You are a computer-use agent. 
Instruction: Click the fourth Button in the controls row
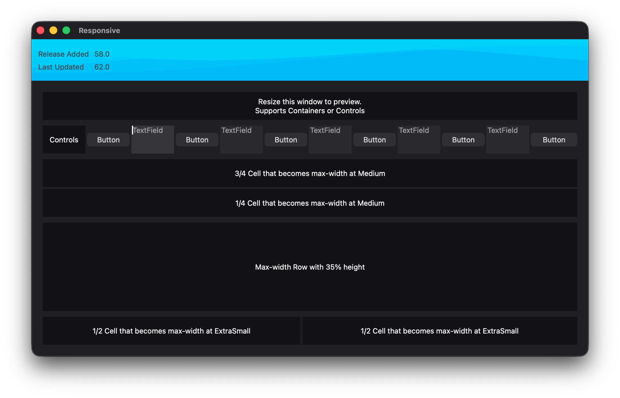click(375, 140)
